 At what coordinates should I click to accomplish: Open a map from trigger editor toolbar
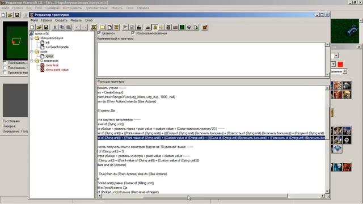39,27
